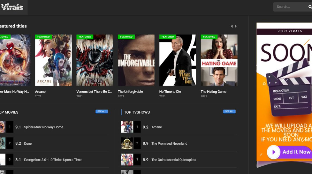Open the No Time to Die poster
The width and height of the screenshot is (312, 174).
pos(177,60)
